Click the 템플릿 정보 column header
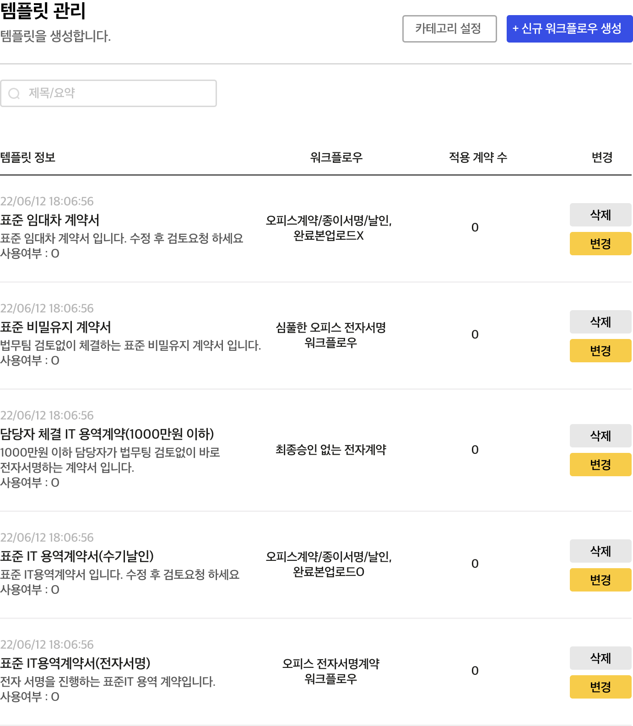 [28, 157]
